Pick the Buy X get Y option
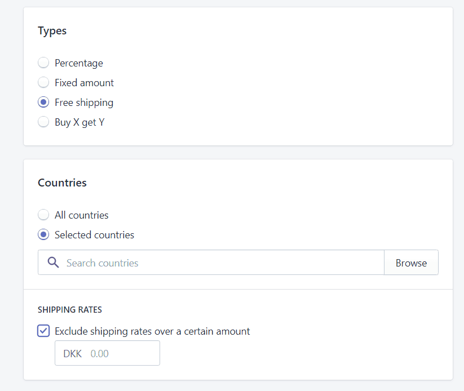The width and height of the screenshot is (464, 391). [x=43, y=122]
